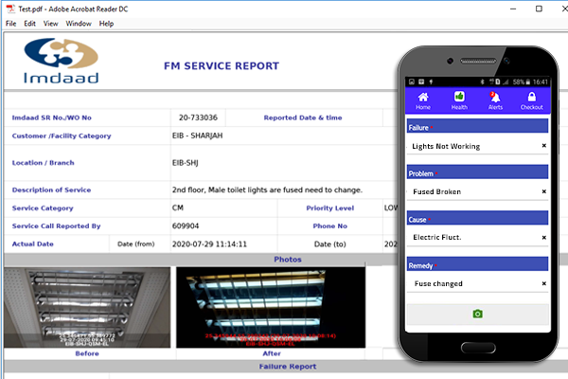Viewport: 568px width, 379px height.
Task: Click the Description of Service label
Action: click(51, 190)
